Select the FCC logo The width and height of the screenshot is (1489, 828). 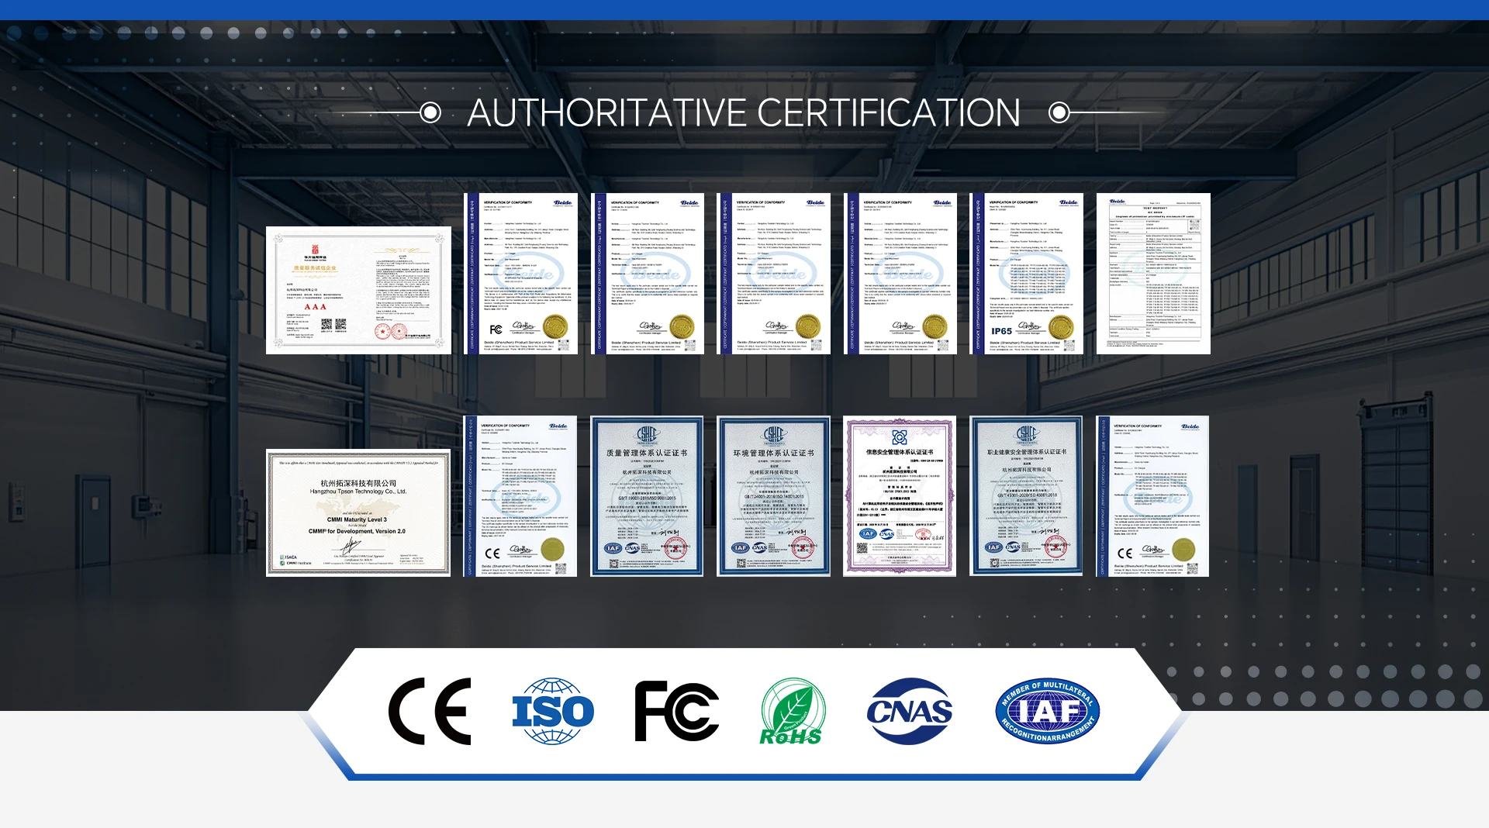(x=677, y=712)
